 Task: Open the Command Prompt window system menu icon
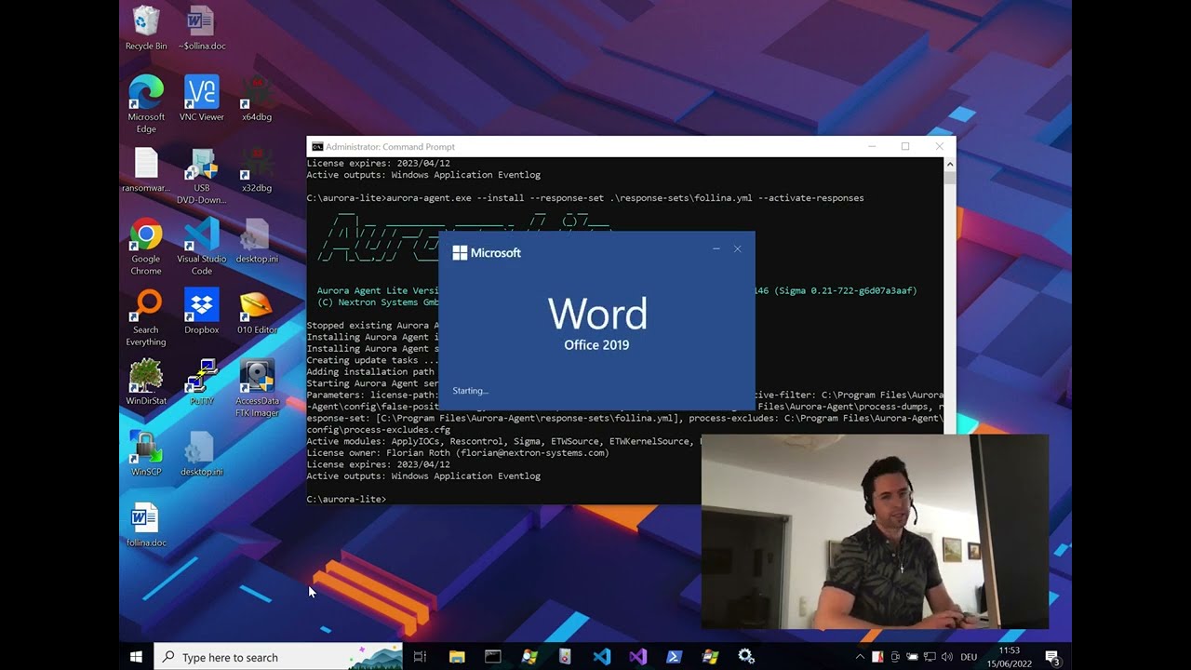click(317, 147)
